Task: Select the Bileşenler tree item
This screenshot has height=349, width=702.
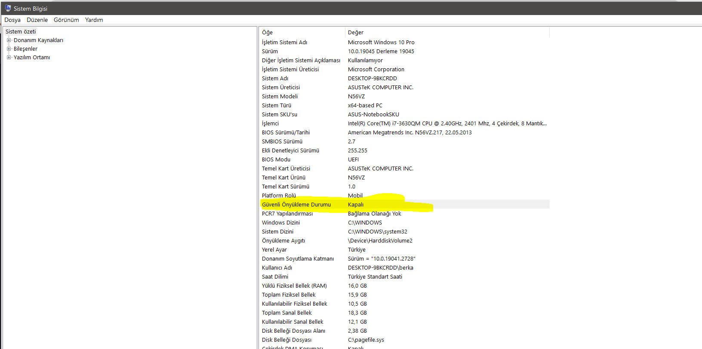Action: pos(25,49)
